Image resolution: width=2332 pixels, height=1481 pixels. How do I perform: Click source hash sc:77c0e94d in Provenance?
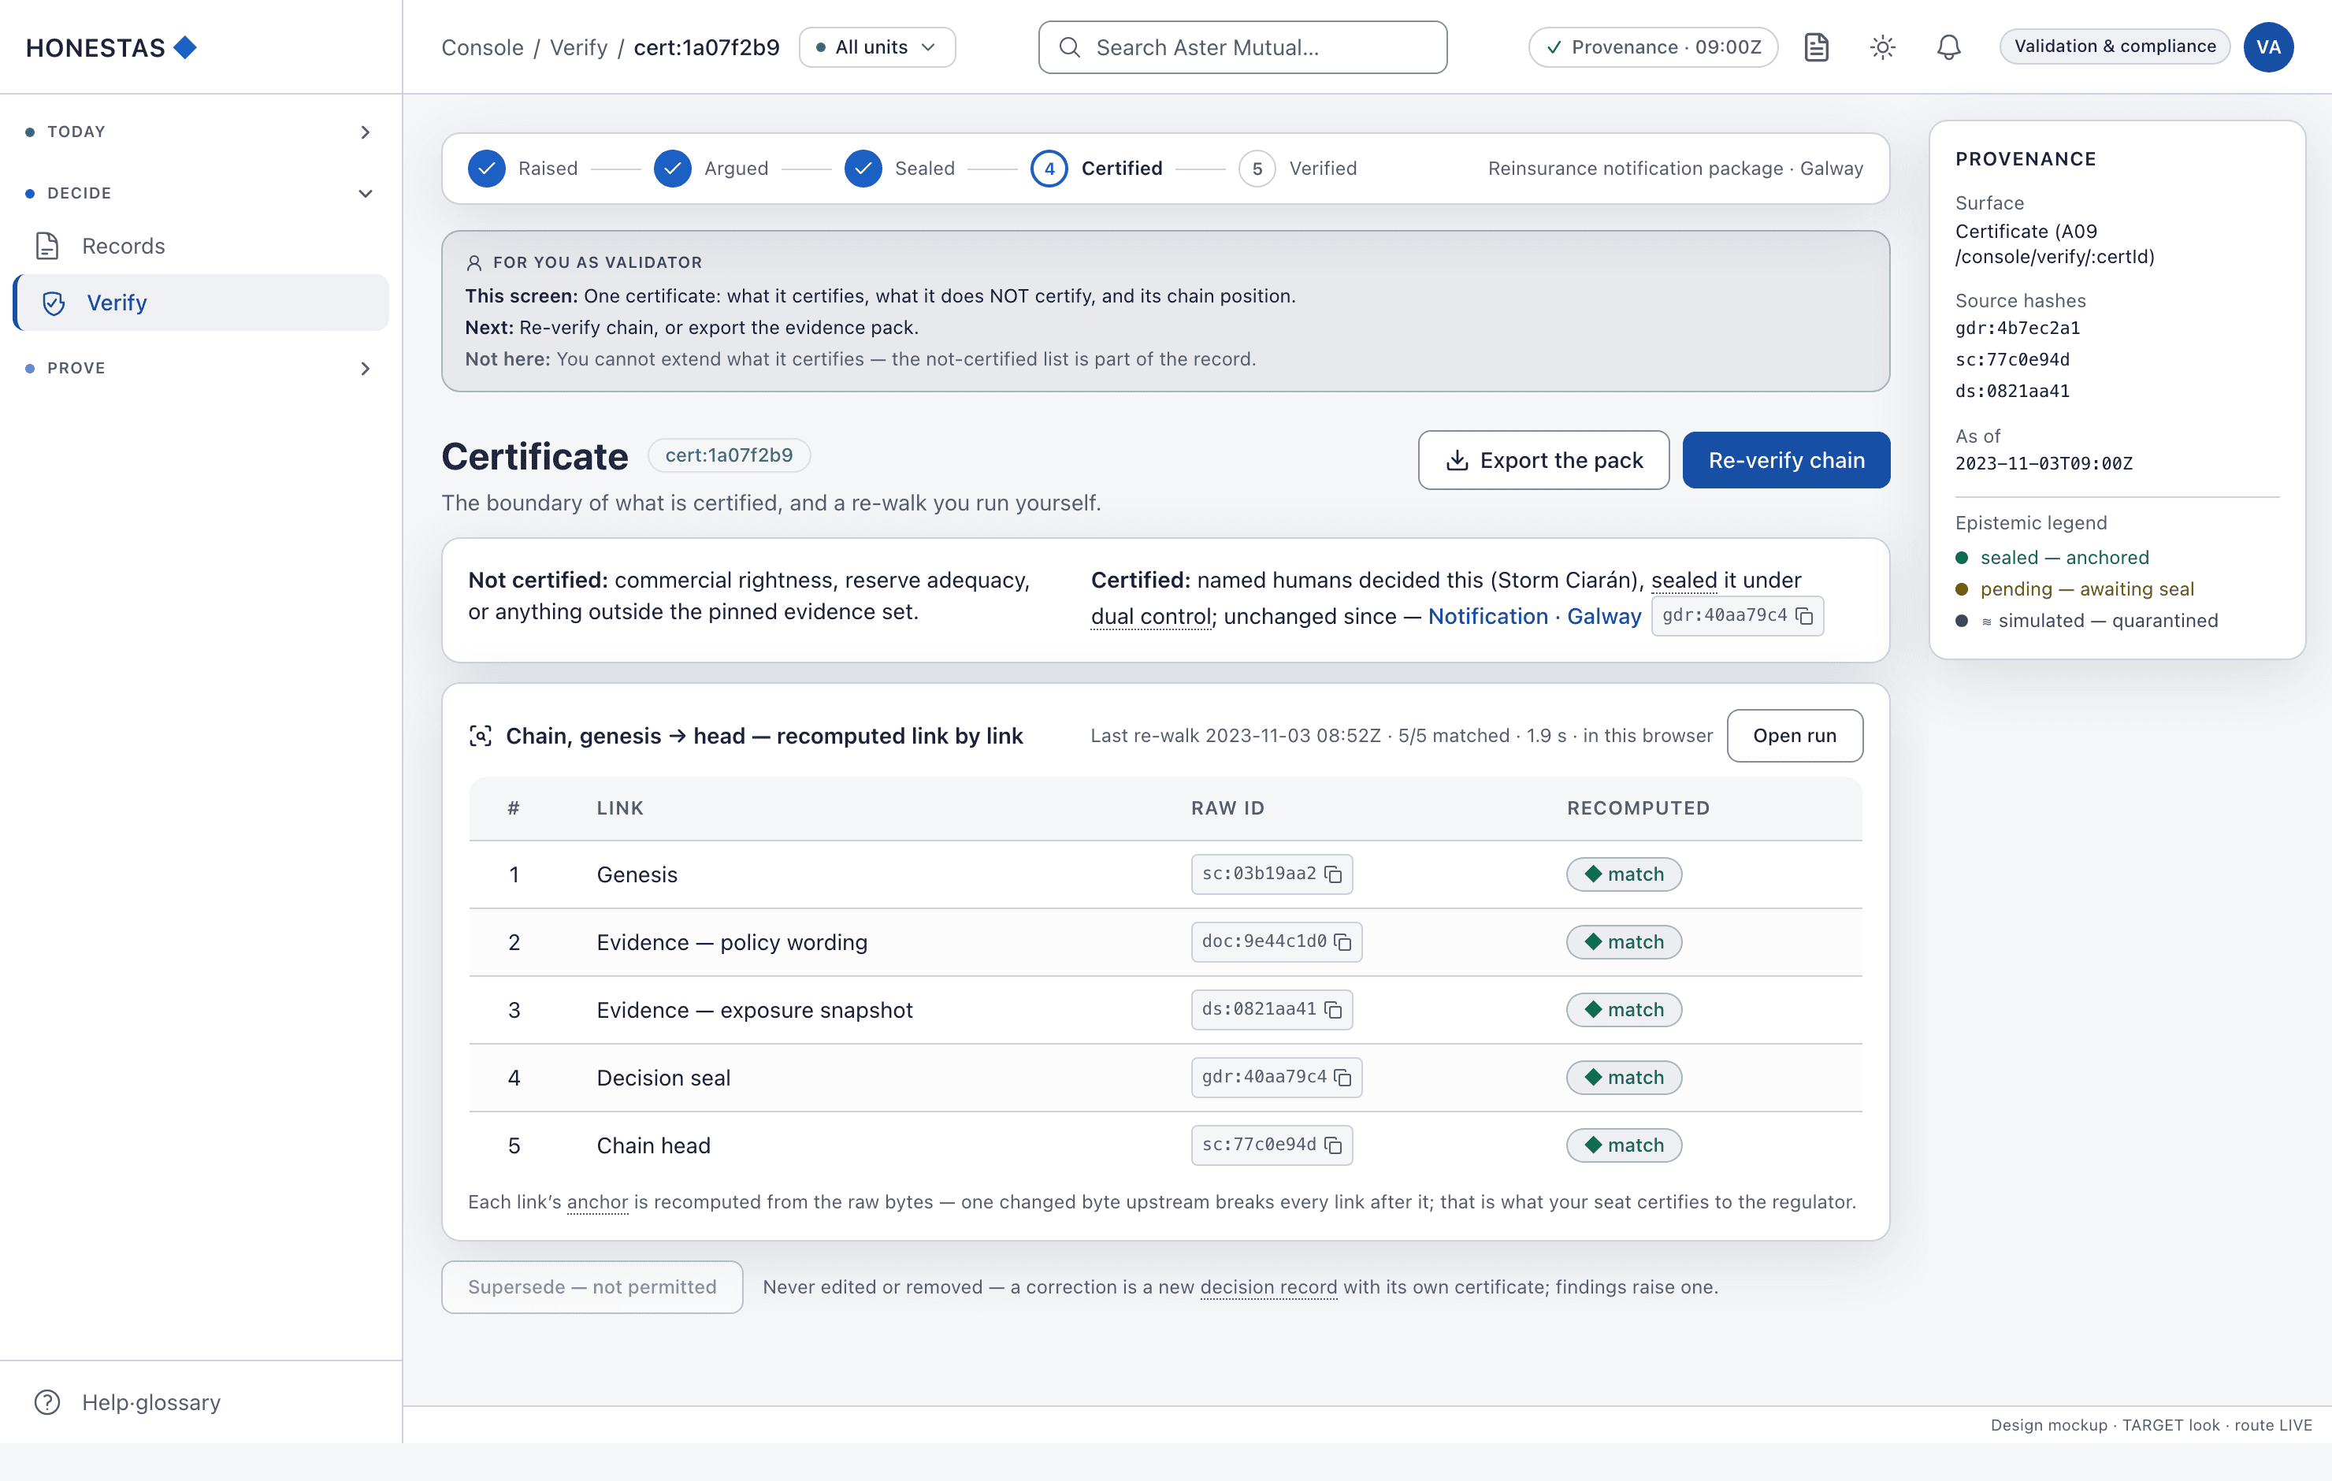pyautogui.click(x=2012, y=359)
